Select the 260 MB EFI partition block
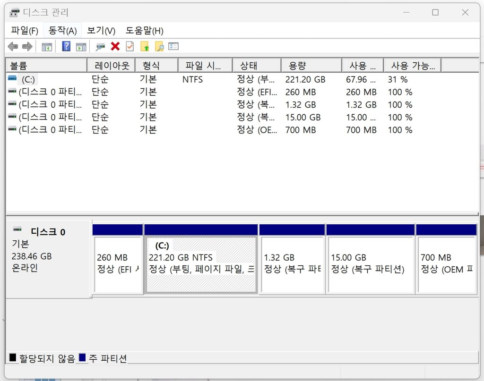Viewport: 484px width, 381px height. tap(118, 259)
